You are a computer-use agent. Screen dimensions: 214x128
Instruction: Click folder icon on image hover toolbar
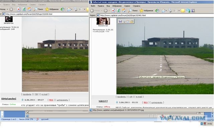click(x=132, y=21)
